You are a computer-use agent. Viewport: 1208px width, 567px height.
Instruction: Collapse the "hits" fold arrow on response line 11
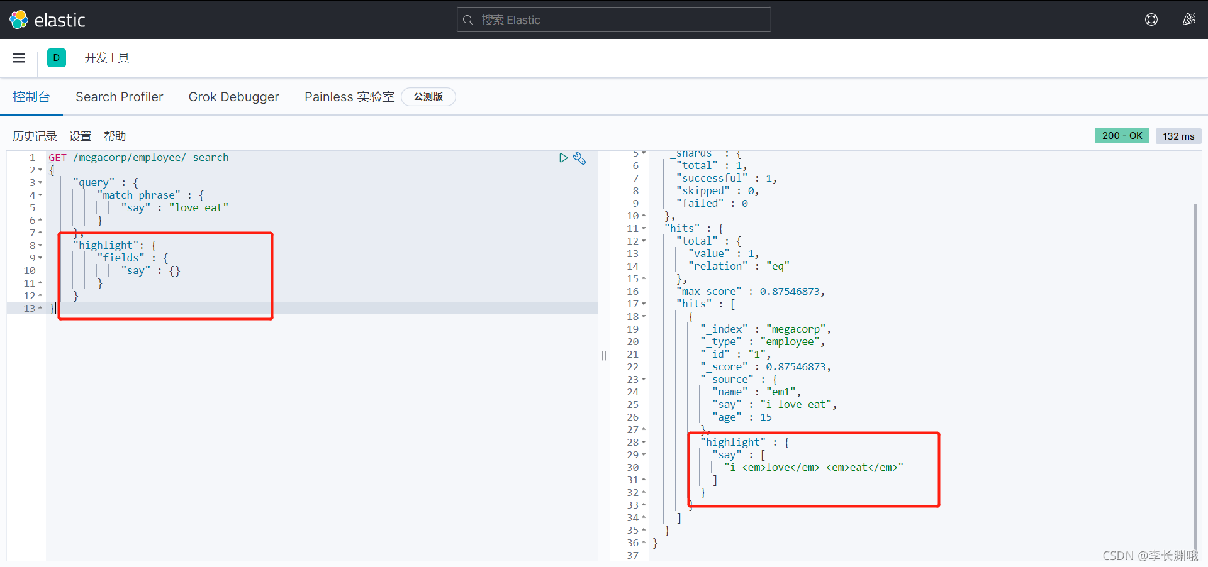644,229
